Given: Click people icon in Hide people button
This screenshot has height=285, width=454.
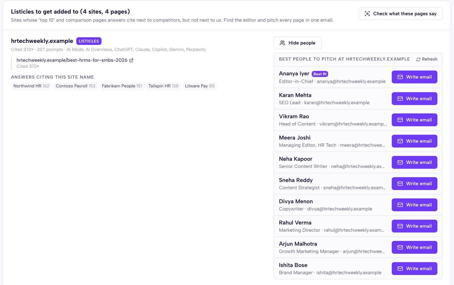Looking at the screenshot, I should coord(282,43).
